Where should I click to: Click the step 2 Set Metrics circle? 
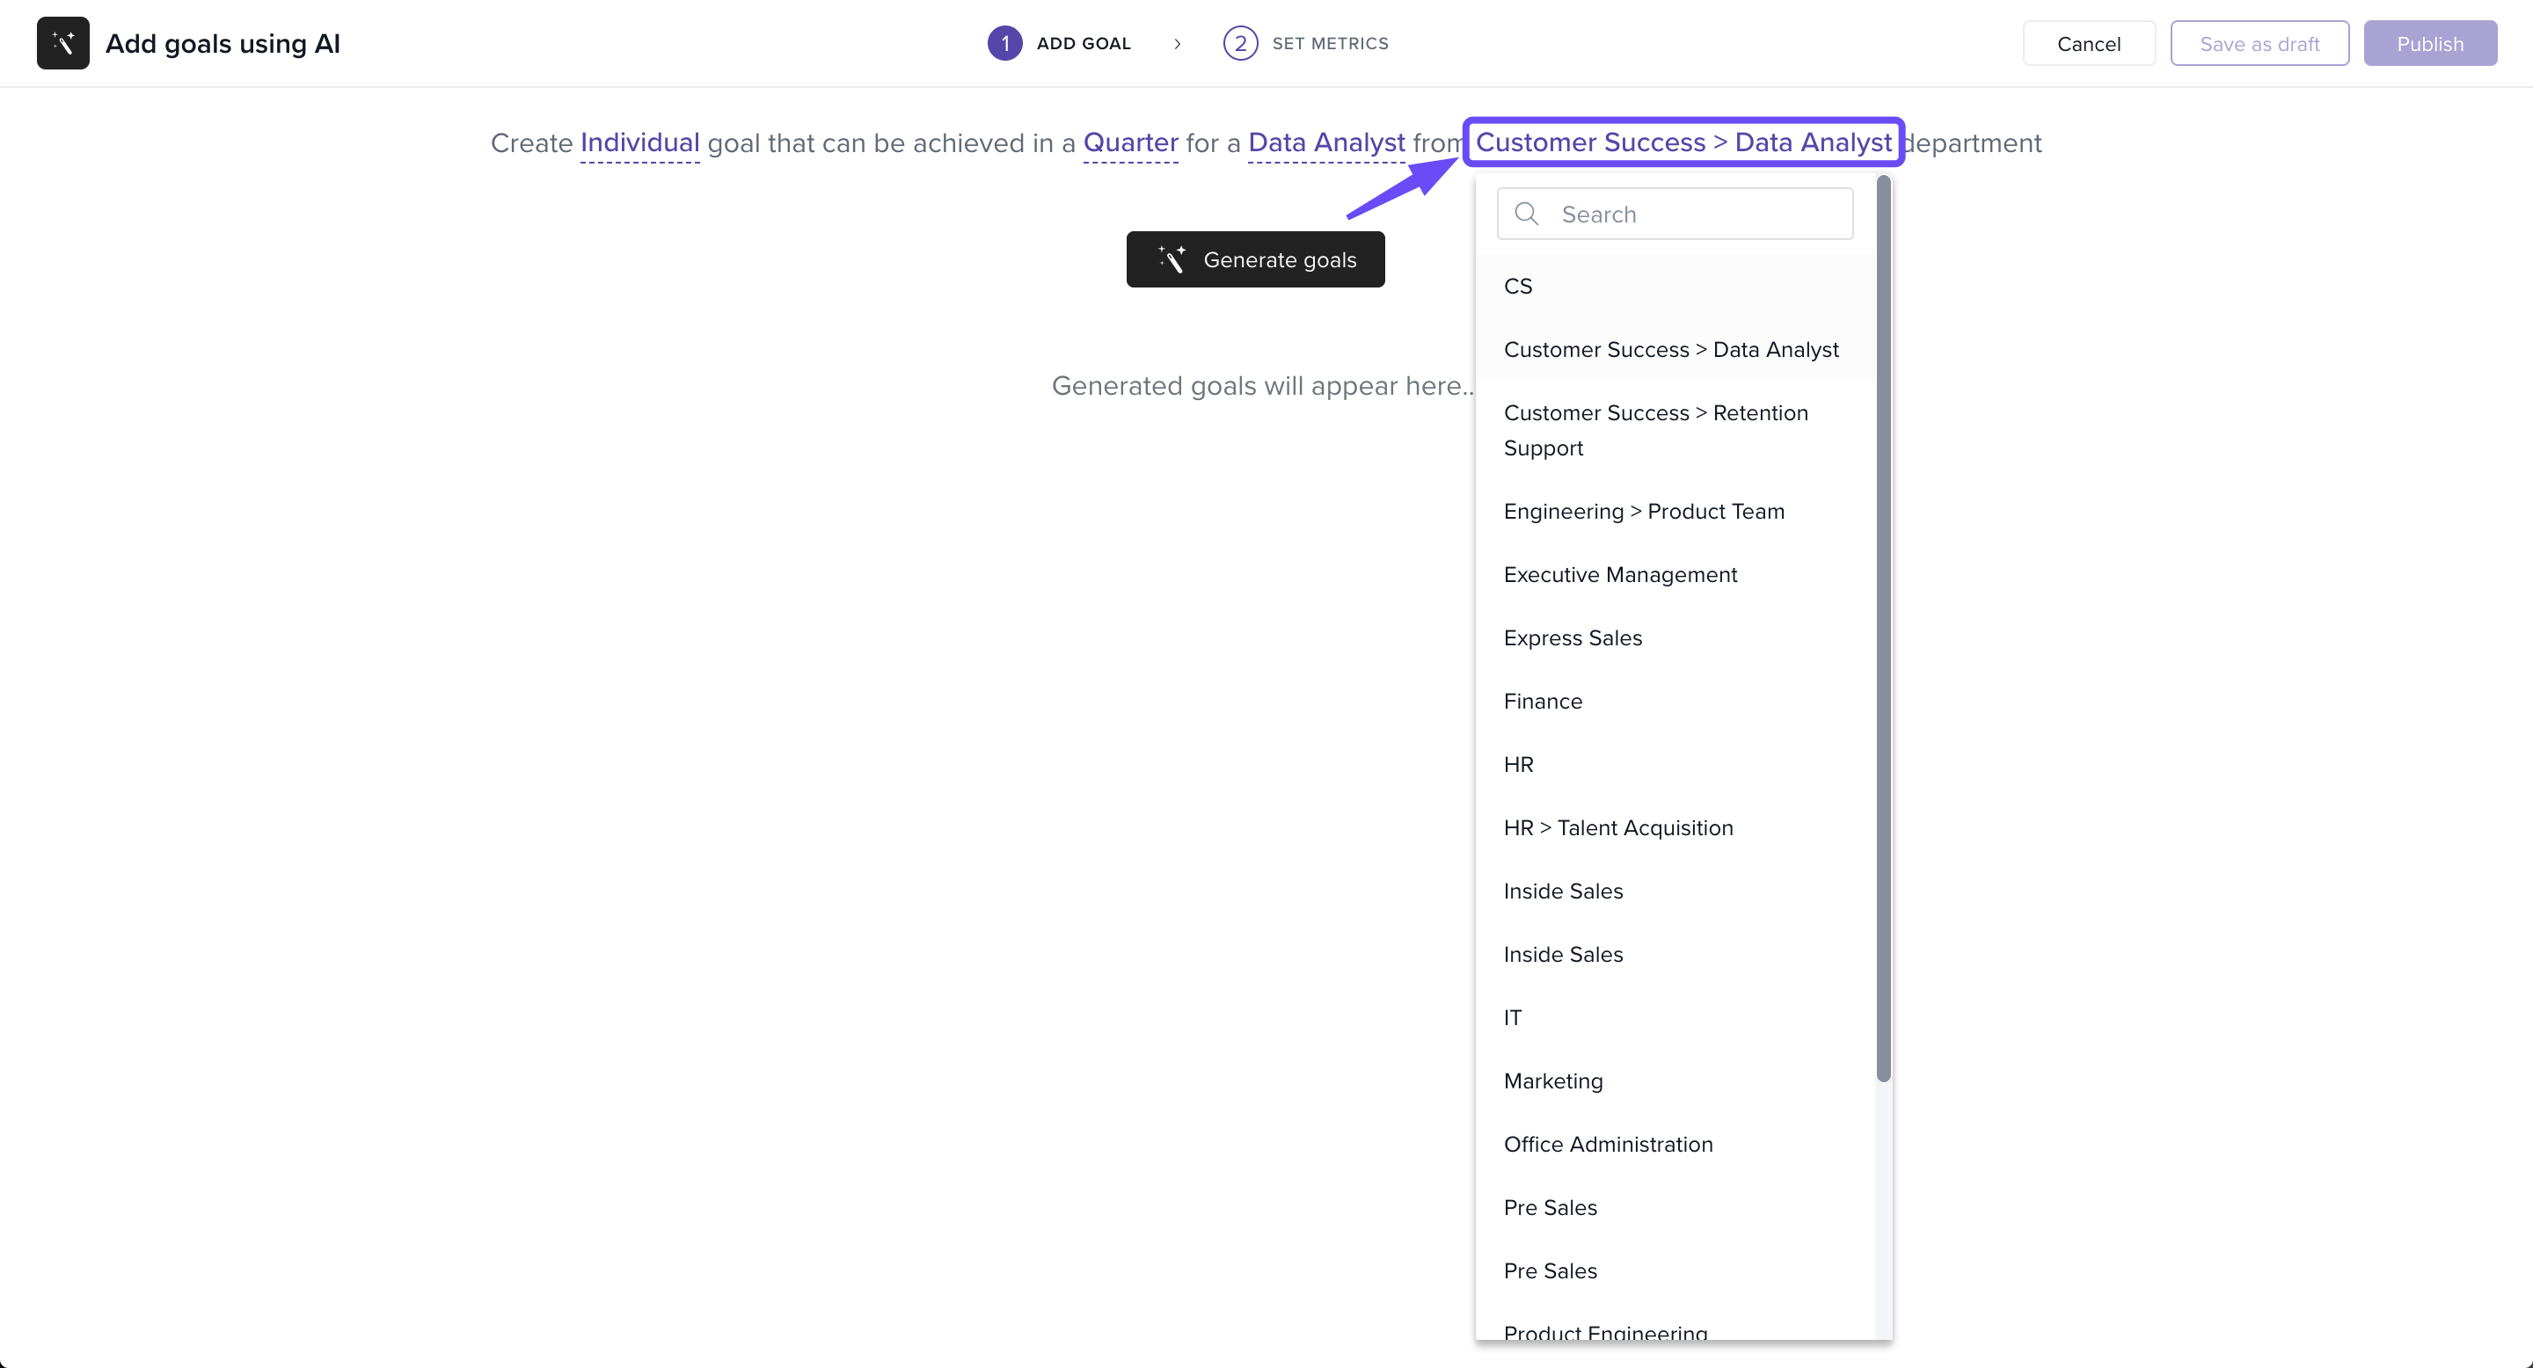1240,43
